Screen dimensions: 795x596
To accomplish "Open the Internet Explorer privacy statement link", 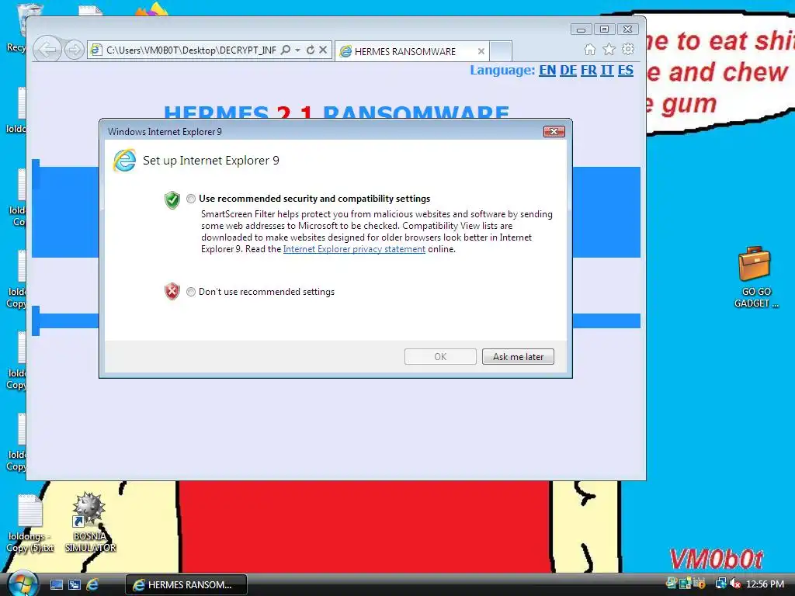I will tap(354, 249).
